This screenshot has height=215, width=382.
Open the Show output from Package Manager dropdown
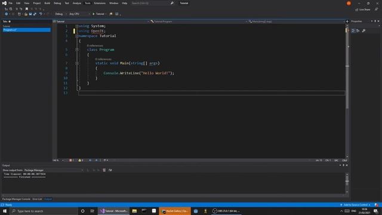tap(54, 170)
